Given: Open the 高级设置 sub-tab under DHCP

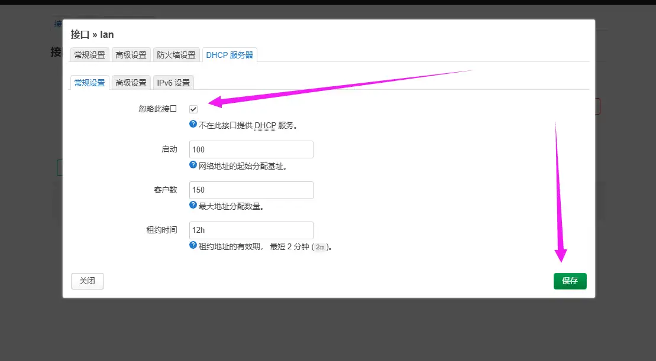Looking at the screenshot, I should coord(131,83).
